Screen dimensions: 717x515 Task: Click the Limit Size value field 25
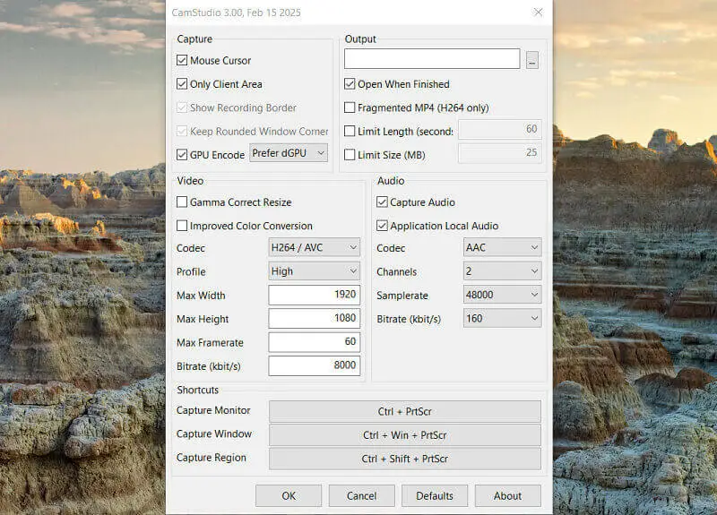500,153
